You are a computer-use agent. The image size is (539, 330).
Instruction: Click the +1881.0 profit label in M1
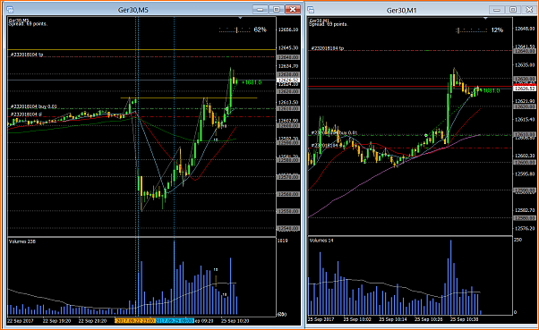coord(490,90)
